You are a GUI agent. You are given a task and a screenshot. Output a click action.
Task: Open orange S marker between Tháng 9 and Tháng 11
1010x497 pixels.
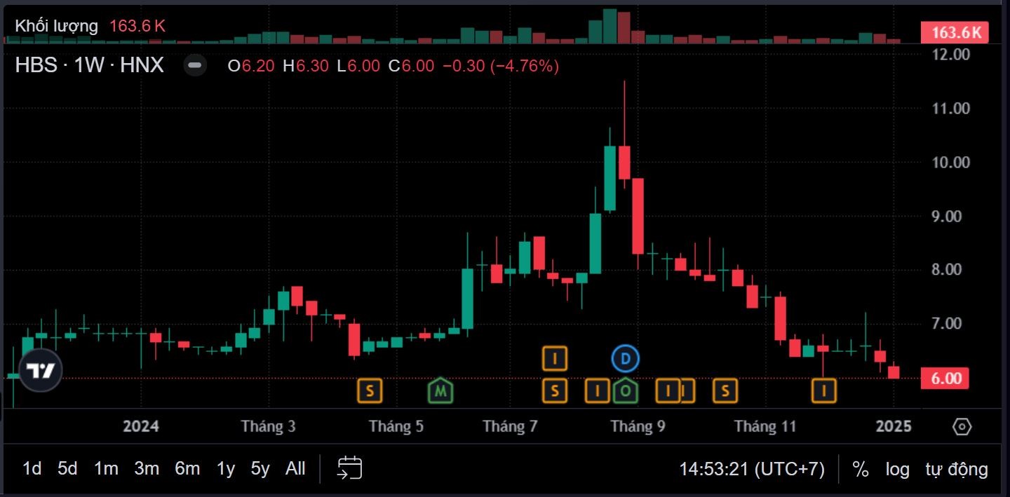(x=725, y=390)
